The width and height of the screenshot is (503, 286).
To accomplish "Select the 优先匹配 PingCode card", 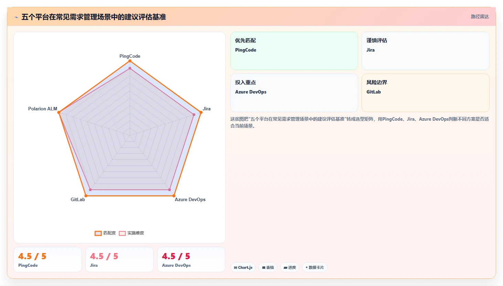I will (x=294, y=51).
